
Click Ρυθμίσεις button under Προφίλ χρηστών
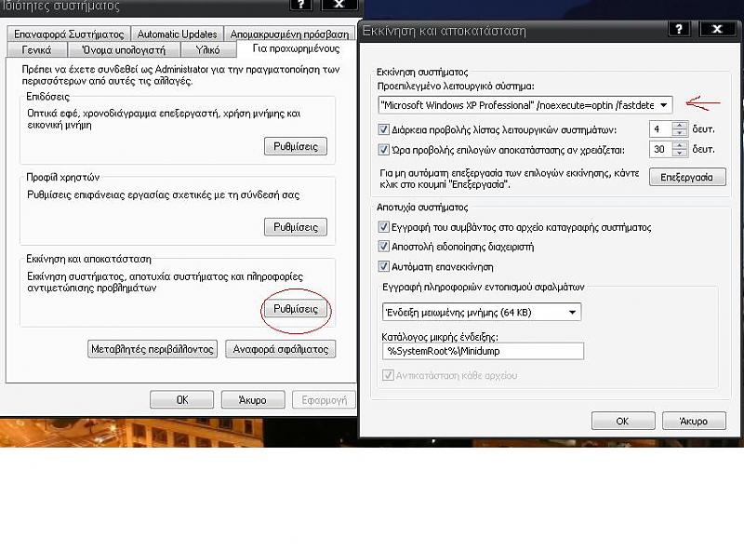pyautogui.click(x=296, y=227)
